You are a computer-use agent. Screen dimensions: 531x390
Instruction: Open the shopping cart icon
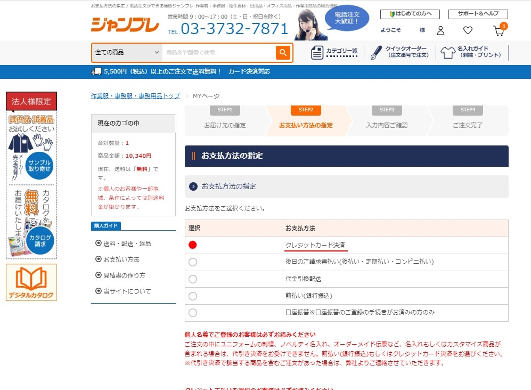tap(499, 31)
